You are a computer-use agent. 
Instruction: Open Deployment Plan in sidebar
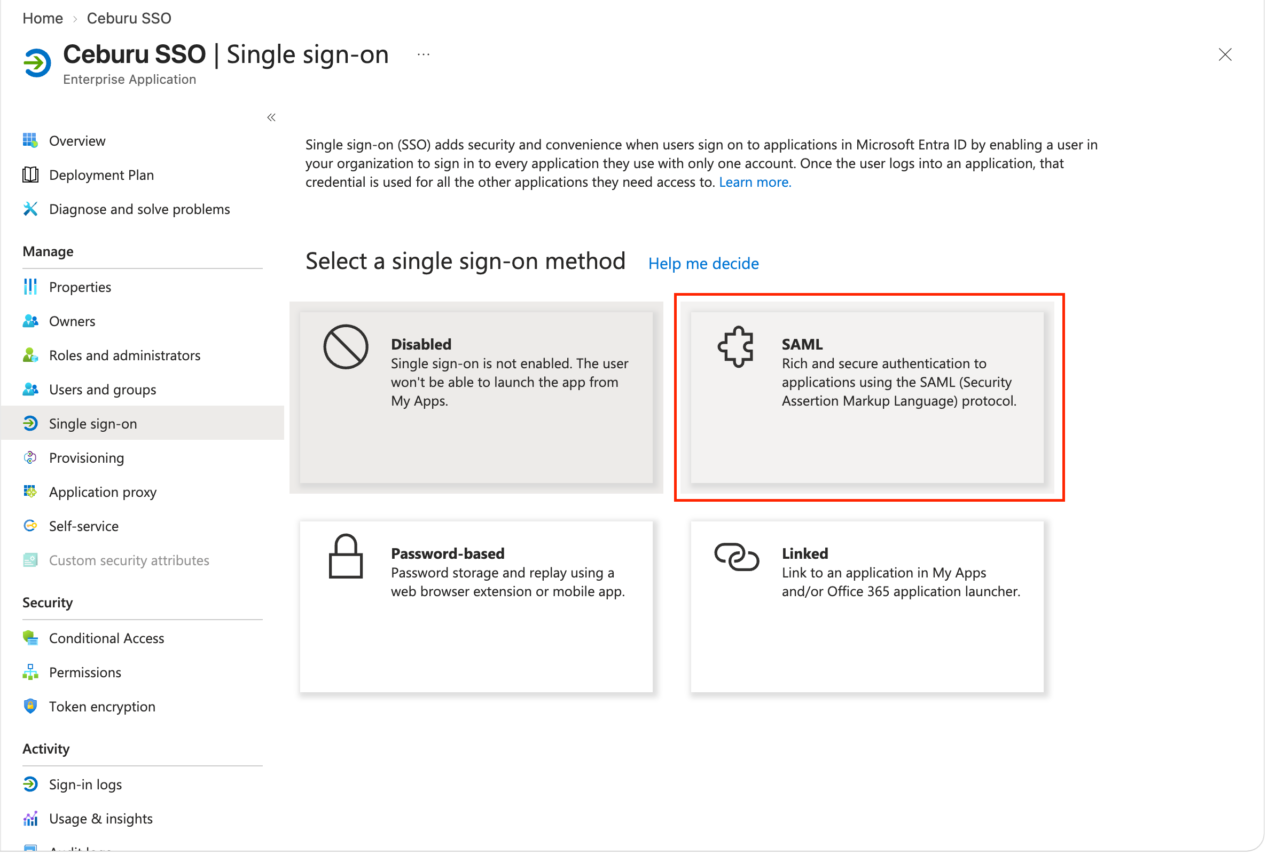click(143, 176)
